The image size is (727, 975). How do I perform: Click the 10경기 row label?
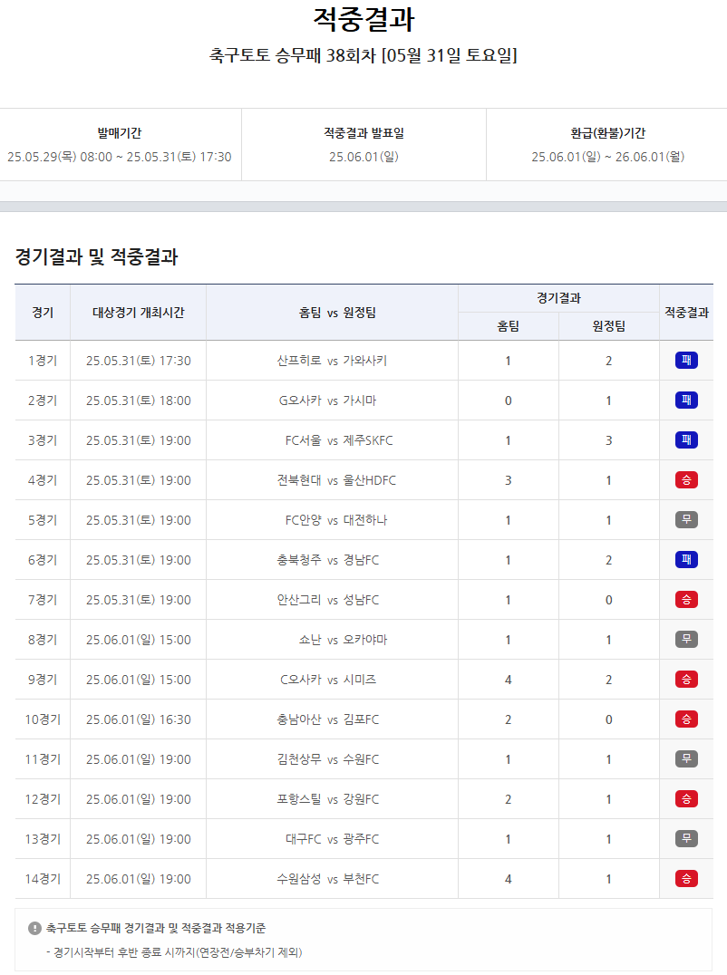(x=43, y=719)
